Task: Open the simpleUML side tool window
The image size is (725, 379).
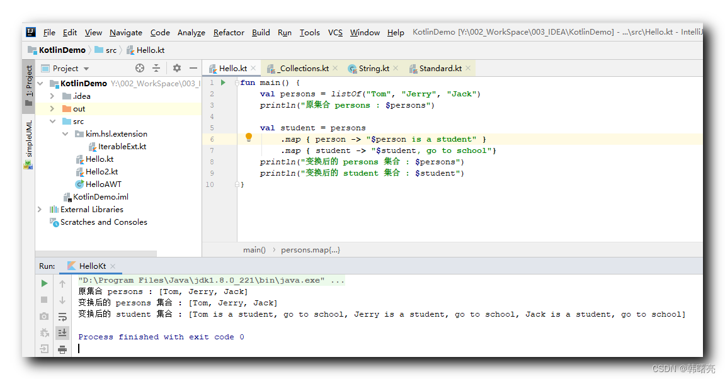Action: coord(29,144)
